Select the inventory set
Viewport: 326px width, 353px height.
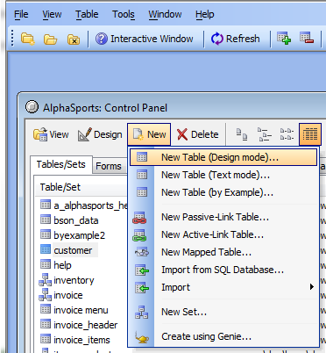[74, 280]
